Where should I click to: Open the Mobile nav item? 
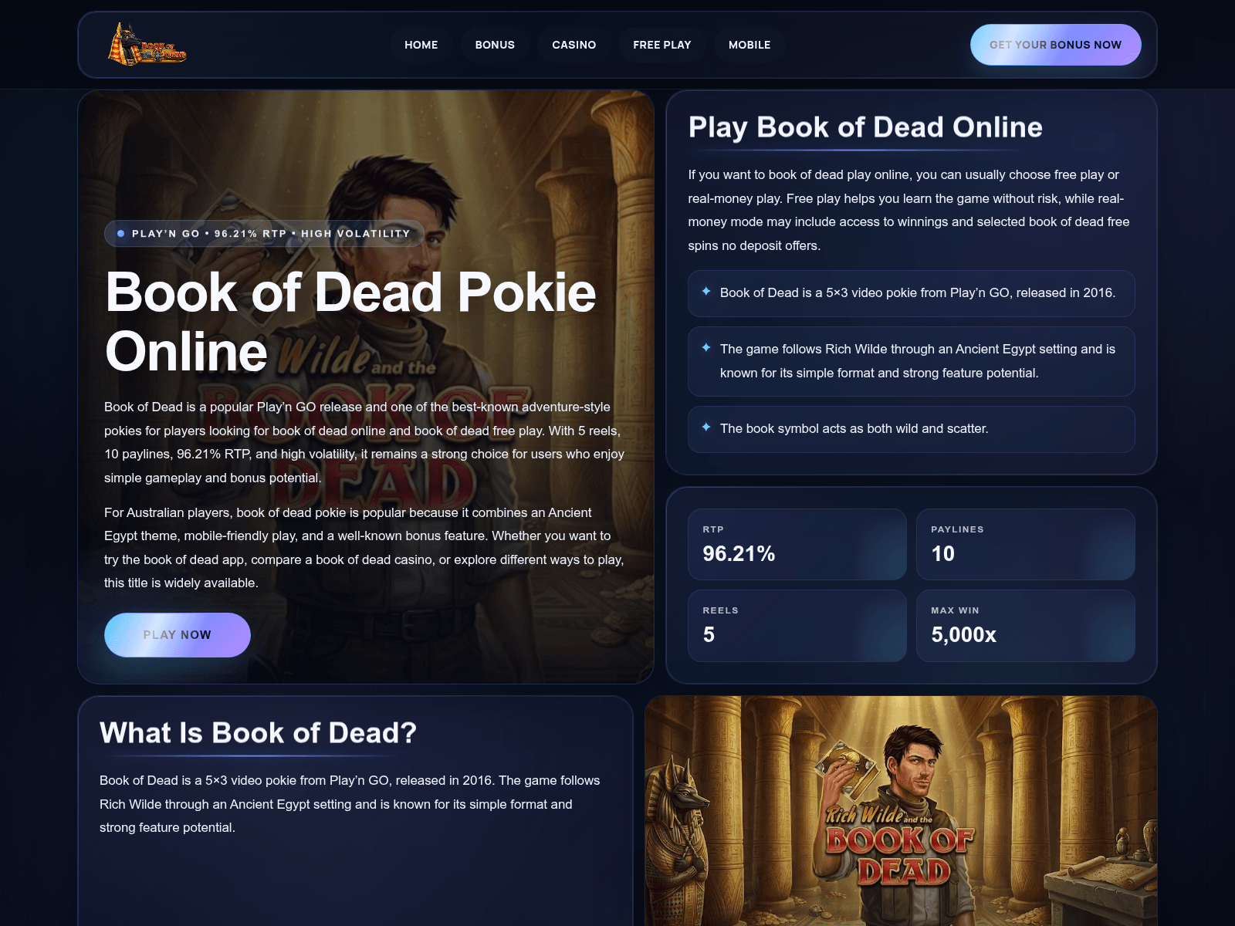point(749,45)
